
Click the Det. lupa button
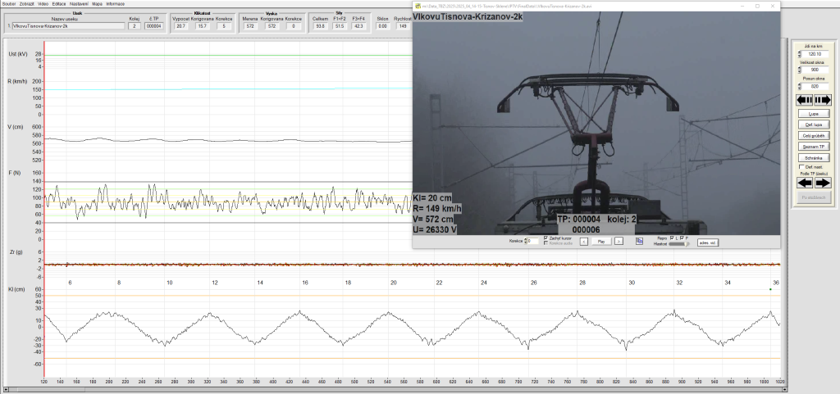point(813,125)
